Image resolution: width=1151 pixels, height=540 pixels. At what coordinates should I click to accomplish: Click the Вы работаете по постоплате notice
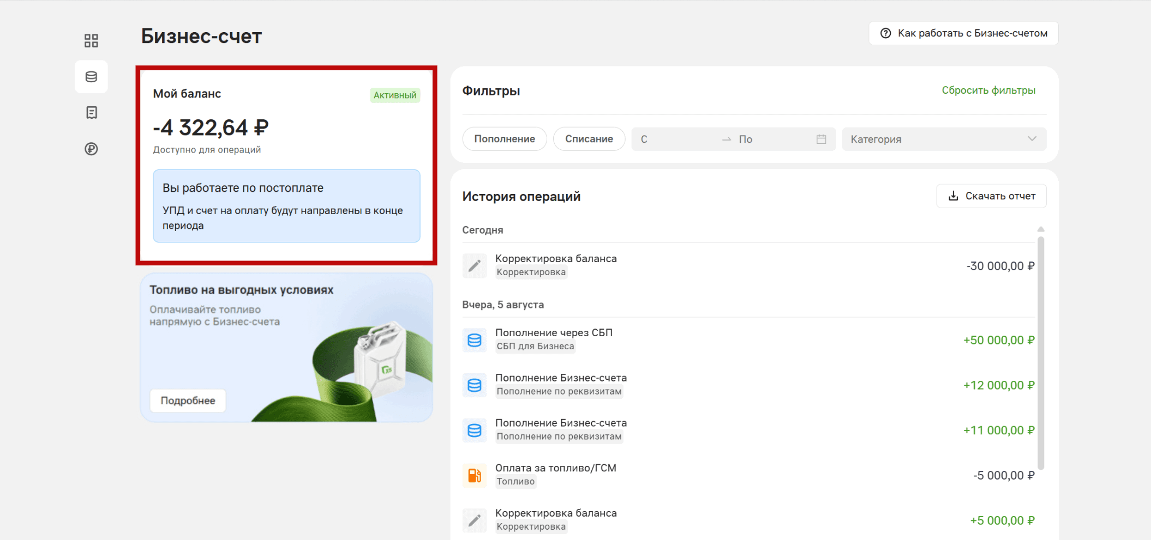point(286,206)
